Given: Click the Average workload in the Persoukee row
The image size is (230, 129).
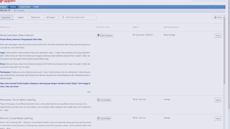Looking at the screenshot, I should [167, 99].
